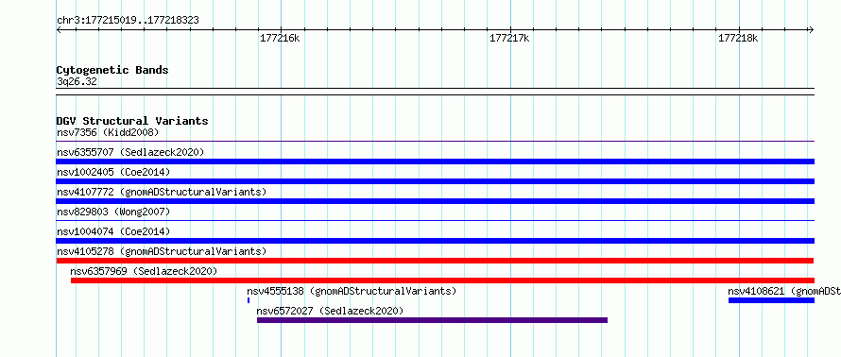Click the nsv1002405 (Coe2014) label
The height and width of the screenshot is (357, 841).
[113, 172]
